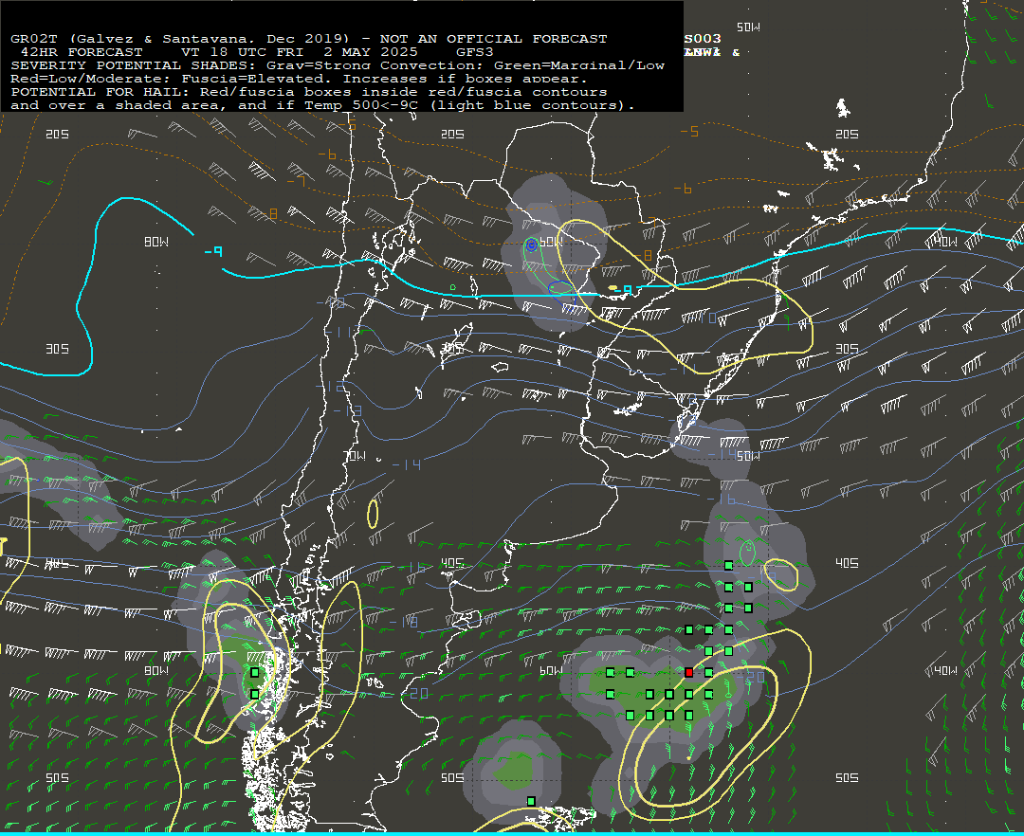Click the 'and over a shaded area' legend line

click(x=322, y=105)
